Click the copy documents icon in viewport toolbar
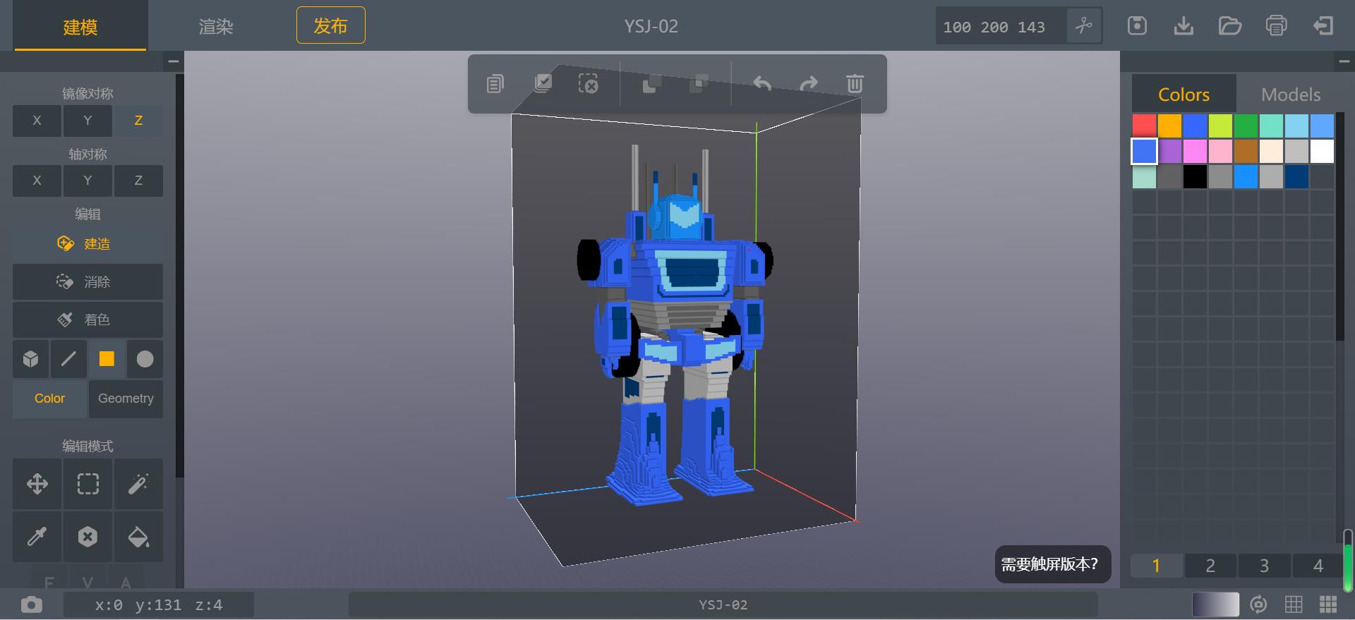1355x620 pixels. [495, 84]
